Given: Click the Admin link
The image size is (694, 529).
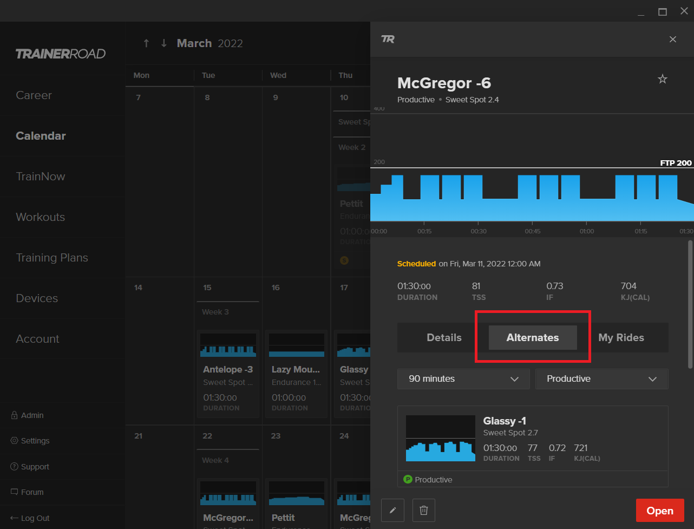Looking at the screenshot, I should click(32, 415).
